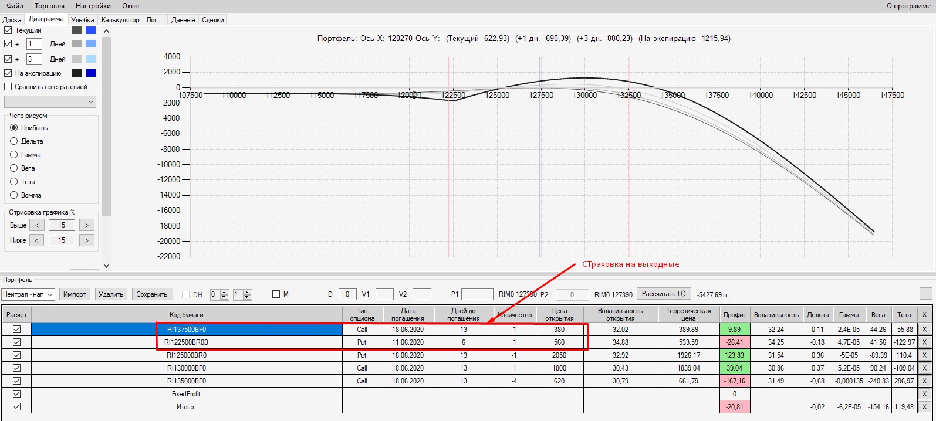The width and height of the screenshot is (936, 421).
Task: Open the Торговля menu
Action: pyautogui.click(x=50, y=6)
